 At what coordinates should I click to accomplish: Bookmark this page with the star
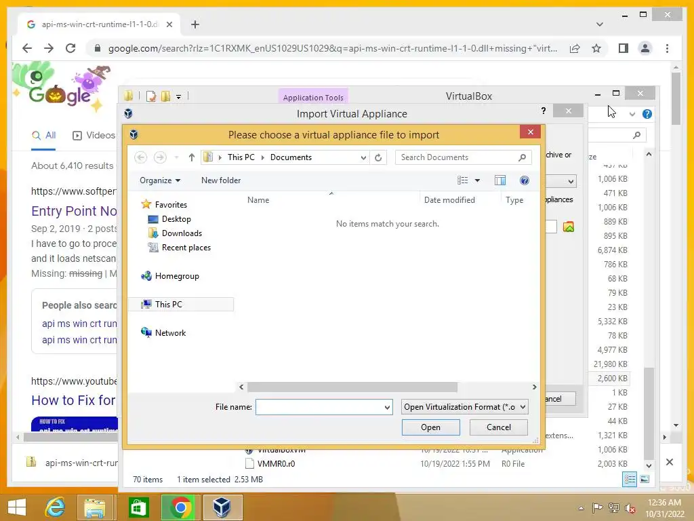pos(596,48)
